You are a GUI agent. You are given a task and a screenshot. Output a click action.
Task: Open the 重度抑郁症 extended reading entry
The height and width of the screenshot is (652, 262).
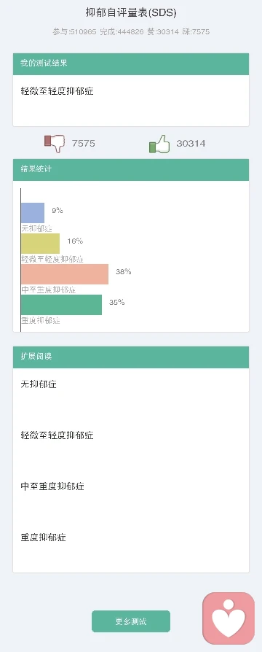(43, 537)
